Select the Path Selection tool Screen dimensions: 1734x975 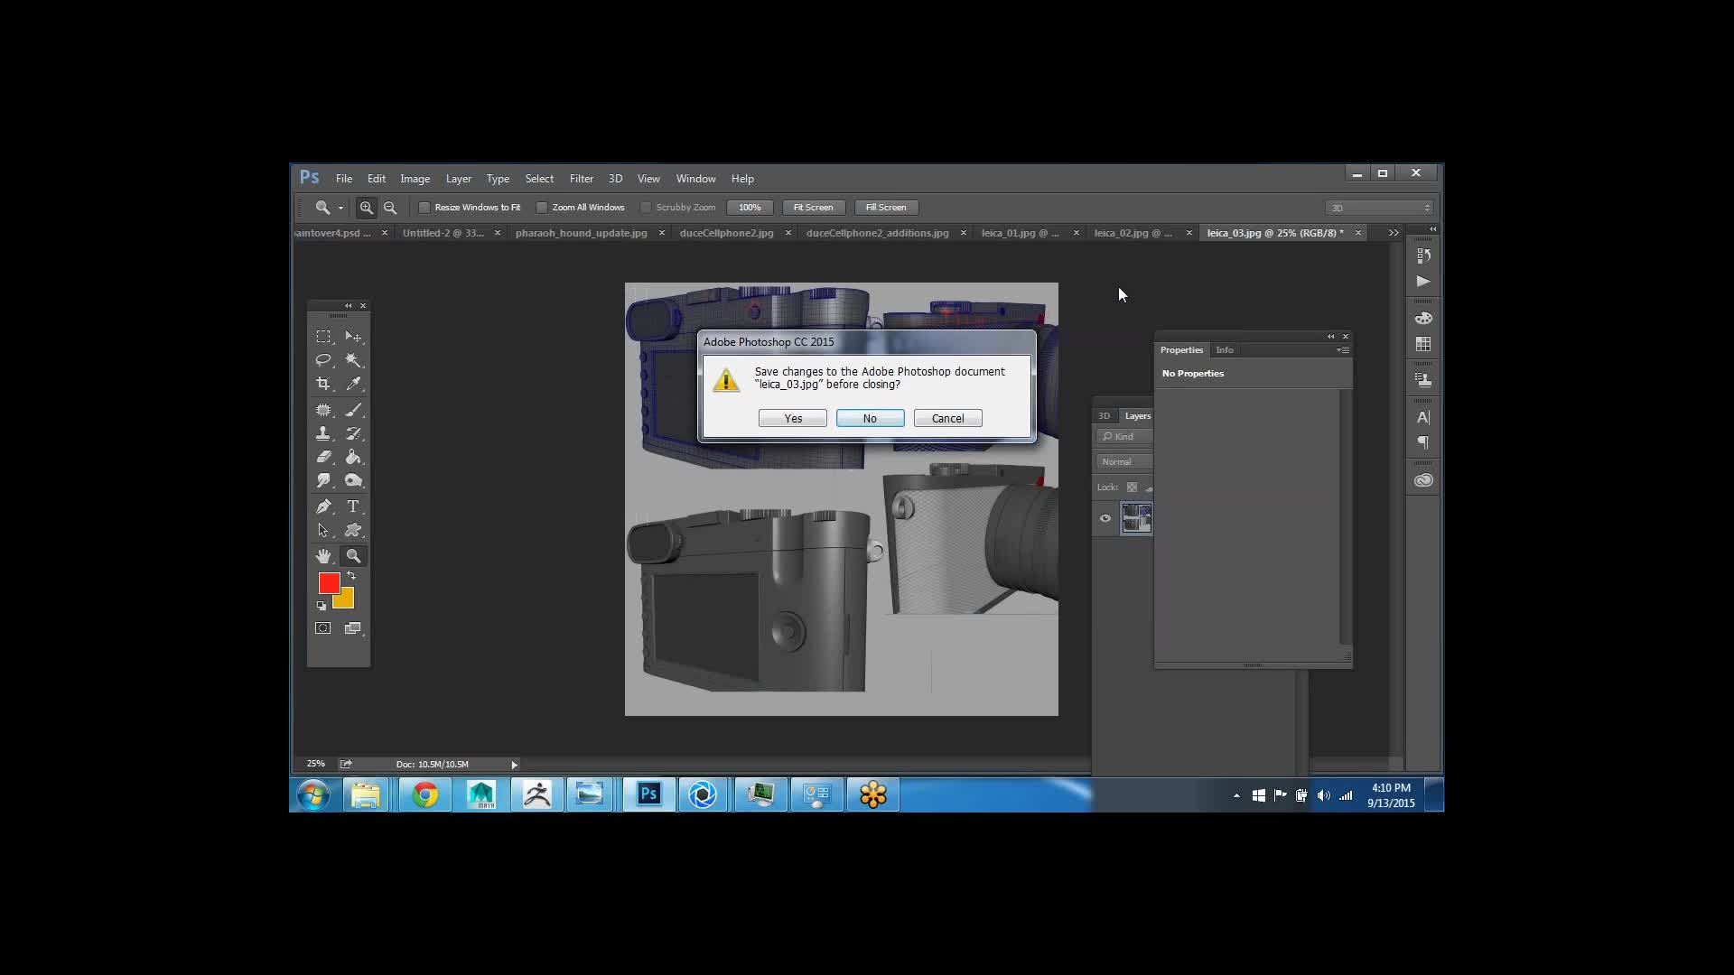(x=323, y=530)
